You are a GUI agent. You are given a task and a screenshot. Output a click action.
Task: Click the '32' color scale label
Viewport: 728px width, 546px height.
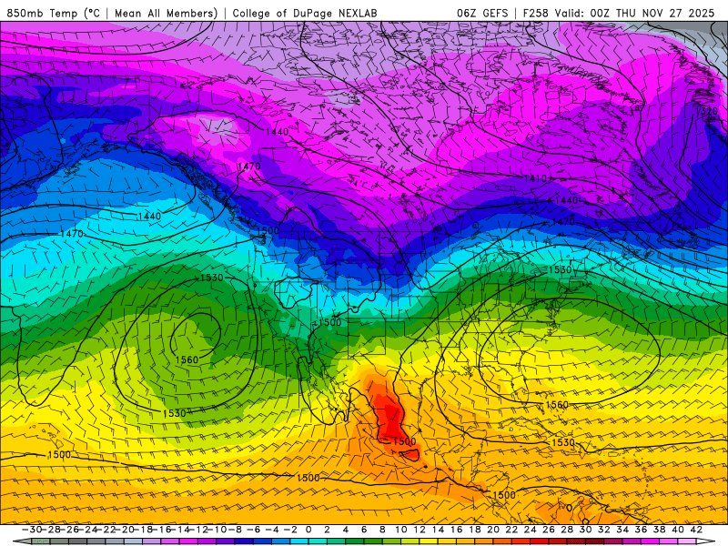(603, 530)
